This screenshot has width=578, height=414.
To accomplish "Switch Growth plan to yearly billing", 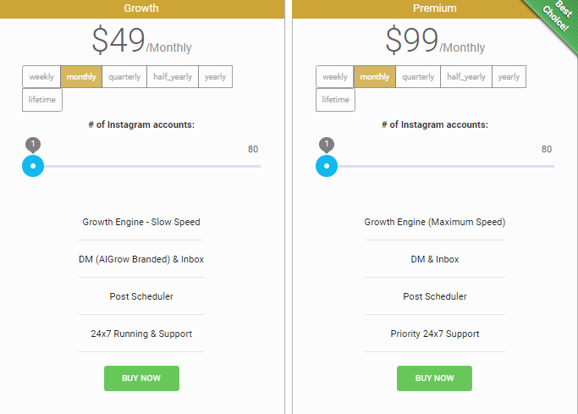I will tap(216, 77).
